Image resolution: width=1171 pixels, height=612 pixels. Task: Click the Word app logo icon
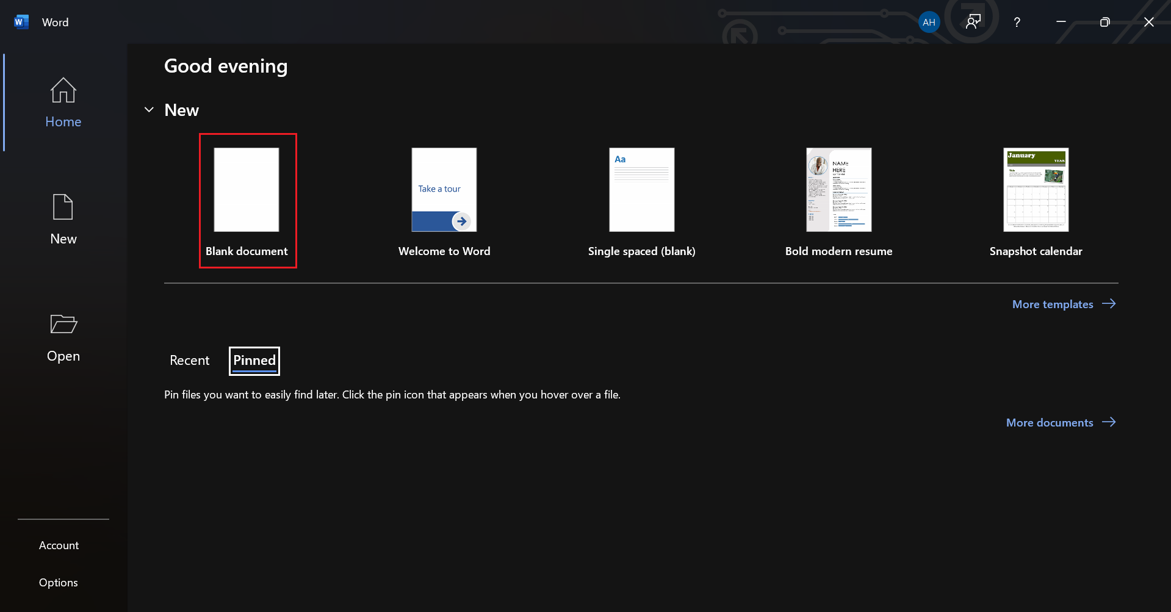(21, 22)
